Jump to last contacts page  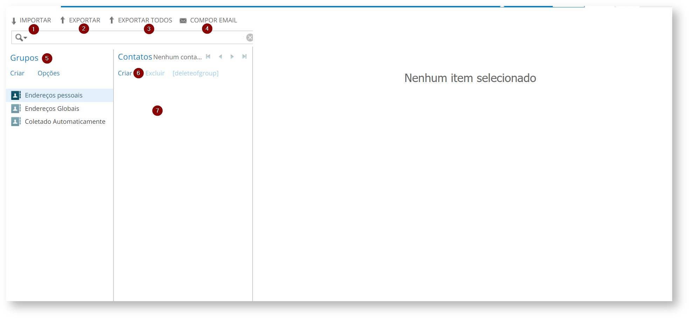(x=244, y=57)
